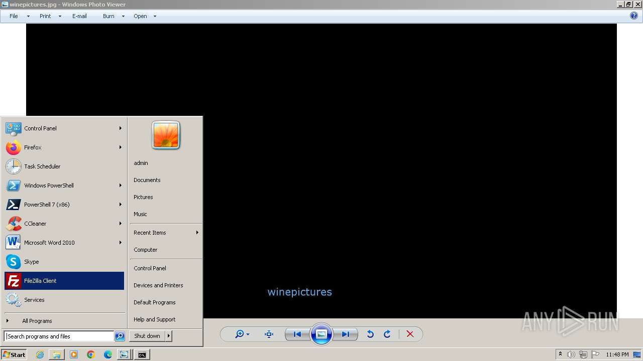The height and width of the screenshot is (361, 643).
Task: Rotate picture counterclockwise
Action: click(370, 334)
